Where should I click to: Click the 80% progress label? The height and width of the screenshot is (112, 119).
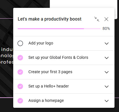tap(106, 29)
